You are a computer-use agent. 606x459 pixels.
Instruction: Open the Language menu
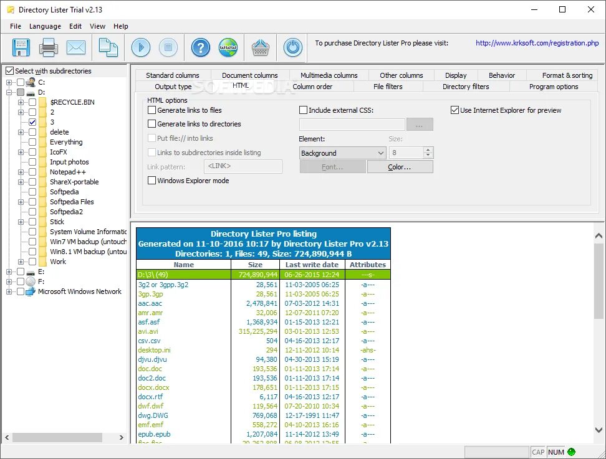coord(46,26)
